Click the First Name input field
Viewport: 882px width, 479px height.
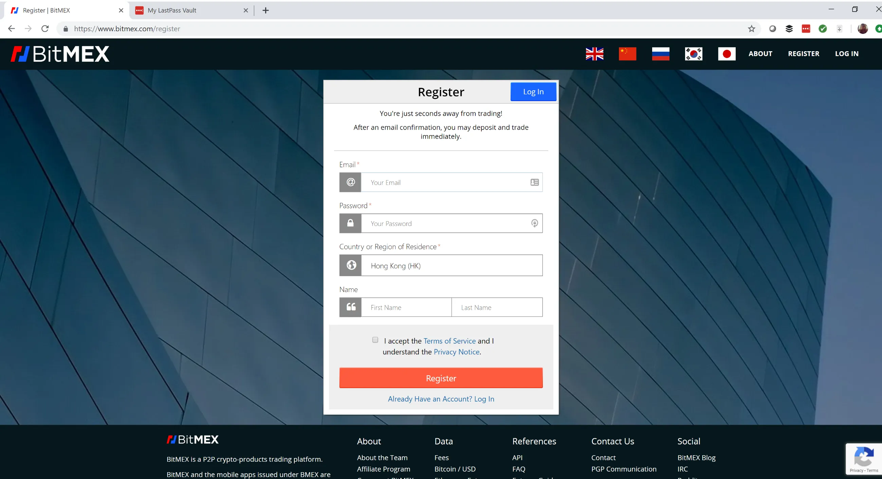406,307
